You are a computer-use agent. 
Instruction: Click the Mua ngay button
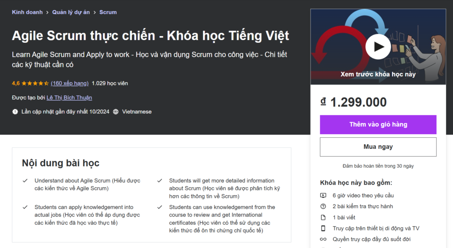(378, 147)
